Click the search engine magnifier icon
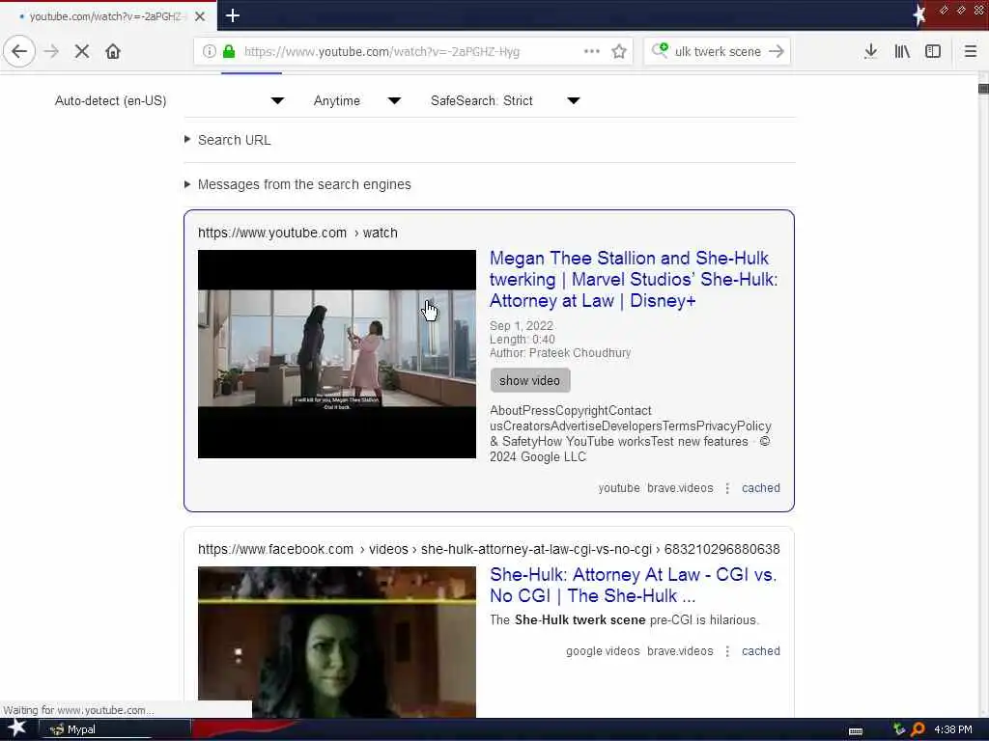This screenshot has height=741, width=989. tap(660, 50)
